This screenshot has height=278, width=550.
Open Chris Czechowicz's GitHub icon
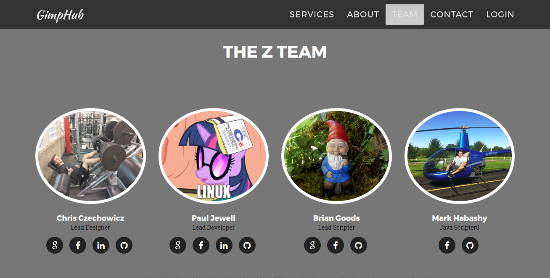pos(124,245)
